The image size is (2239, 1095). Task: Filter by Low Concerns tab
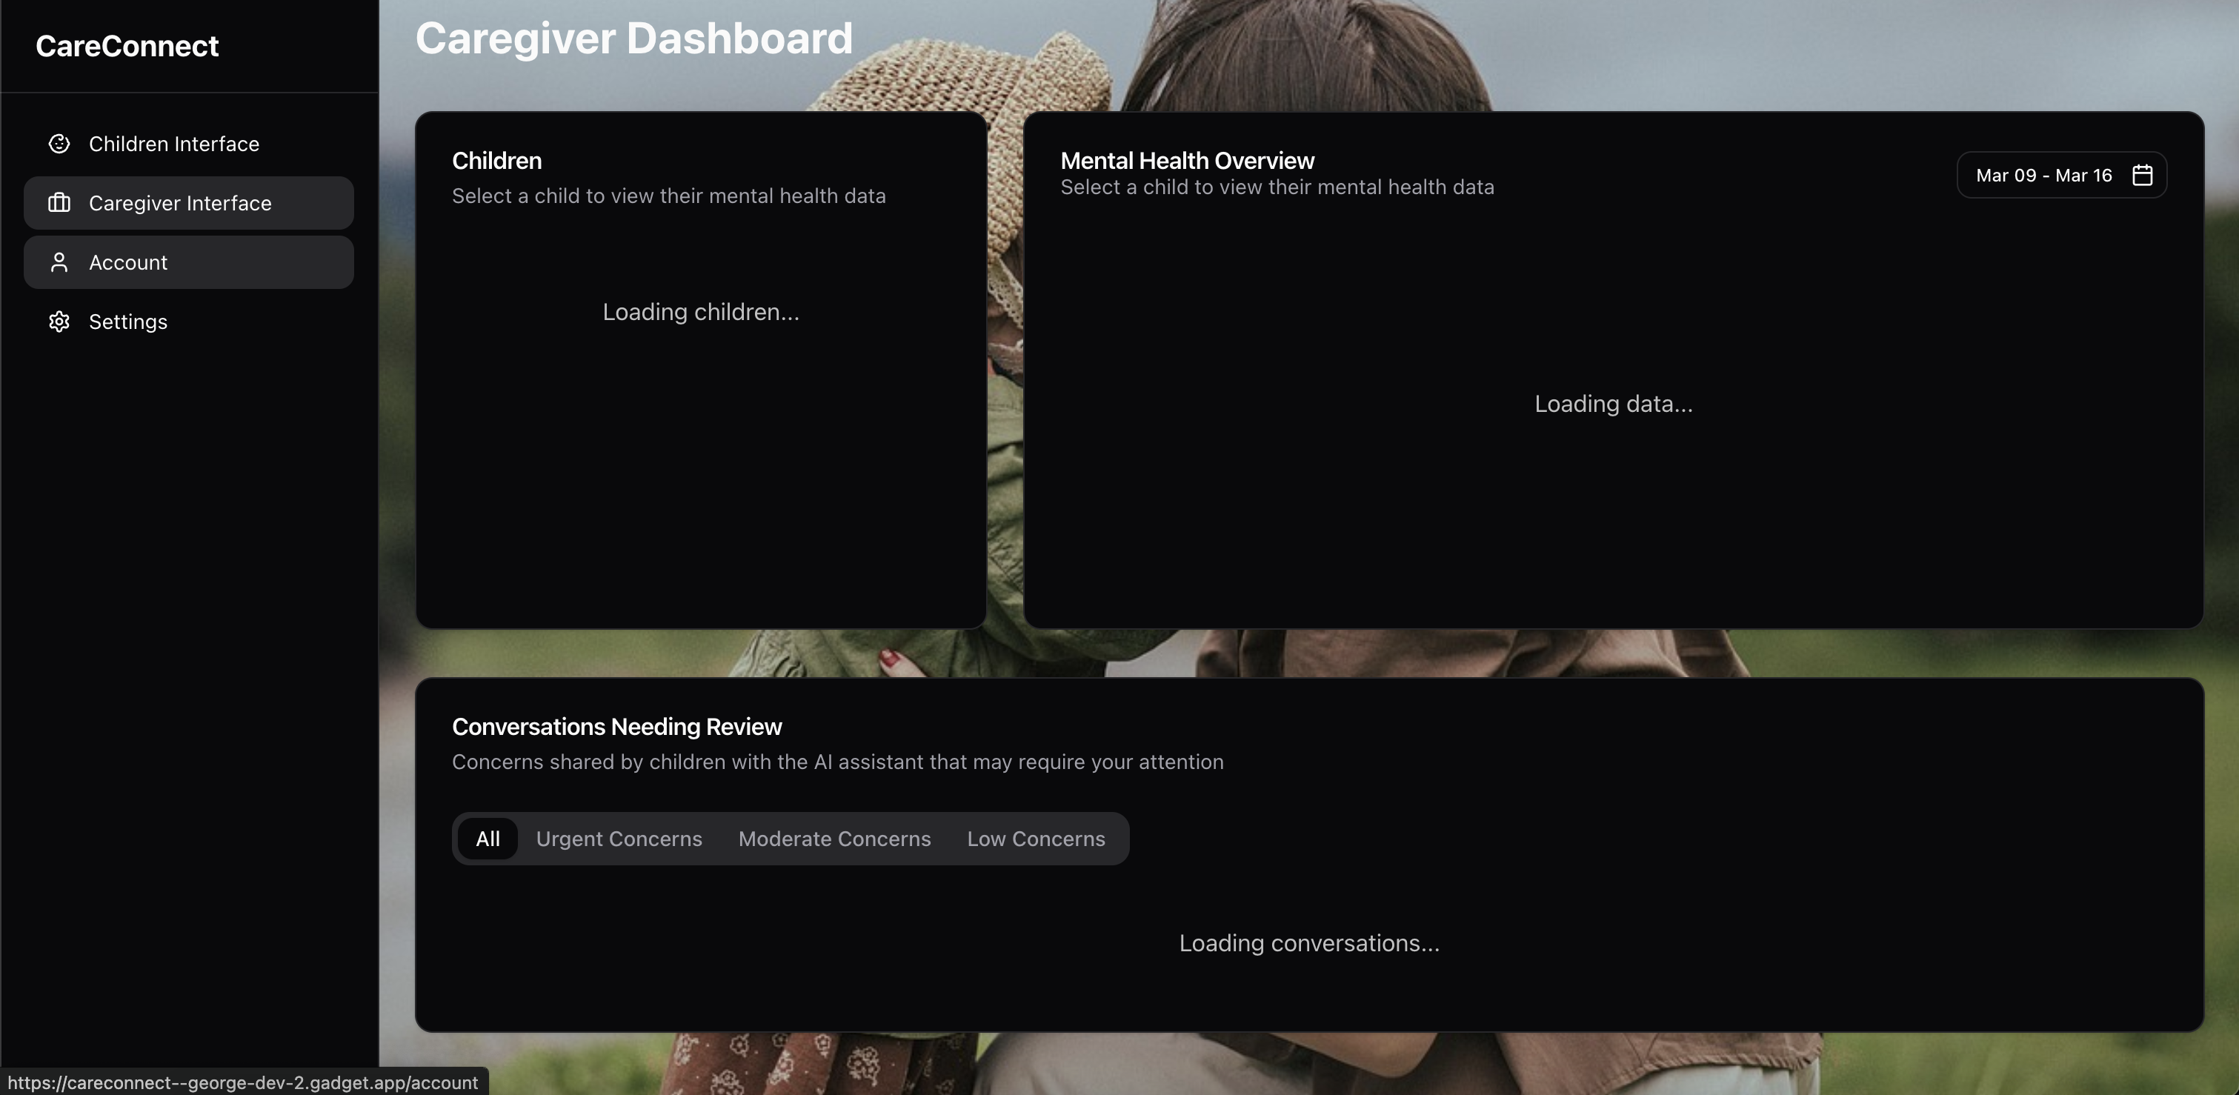coord(1036,839)
